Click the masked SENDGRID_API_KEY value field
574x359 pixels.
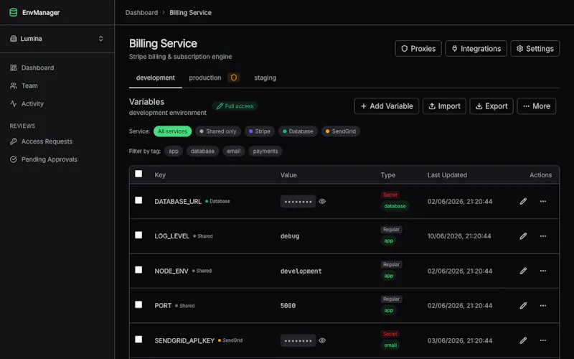tap(298, 340)
